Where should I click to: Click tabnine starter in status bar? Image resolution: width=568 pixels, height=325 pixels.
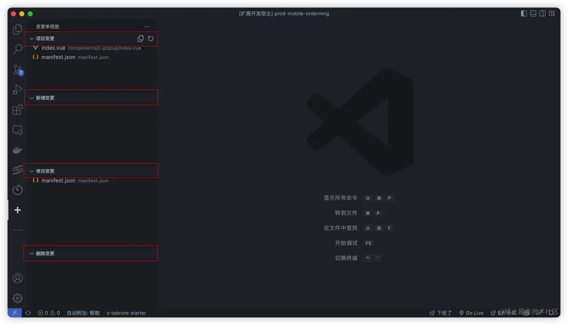click(x=126, y=313)
